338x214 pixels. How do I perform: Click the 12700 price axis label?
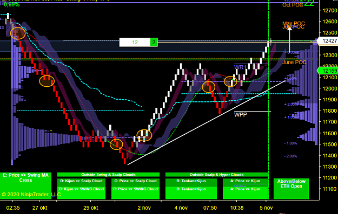pos(330,10)
